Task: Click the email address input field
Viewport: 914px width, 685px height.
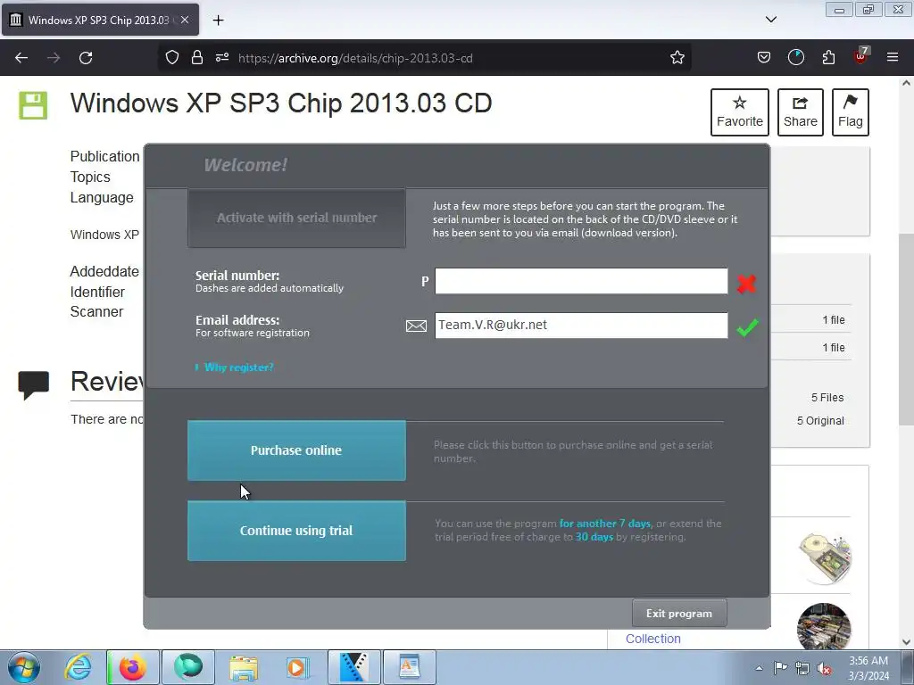Action: pos(581,325)
